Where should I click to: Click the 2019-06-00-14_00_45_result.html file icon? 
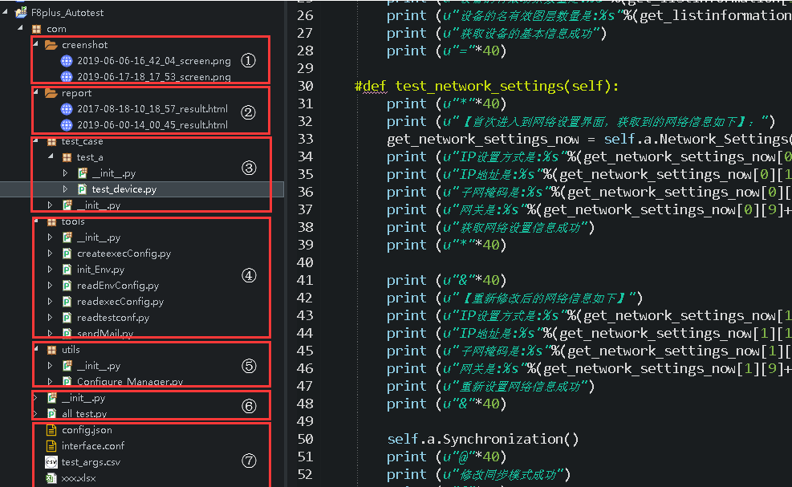coord(66,125)
